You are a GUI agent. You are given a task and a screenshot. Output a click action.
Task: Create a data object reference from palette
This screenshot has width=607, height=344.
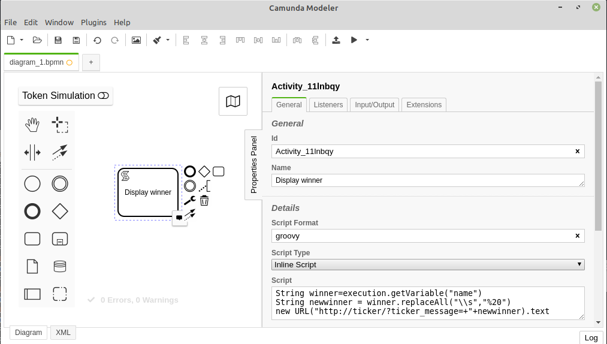[32, 267]
